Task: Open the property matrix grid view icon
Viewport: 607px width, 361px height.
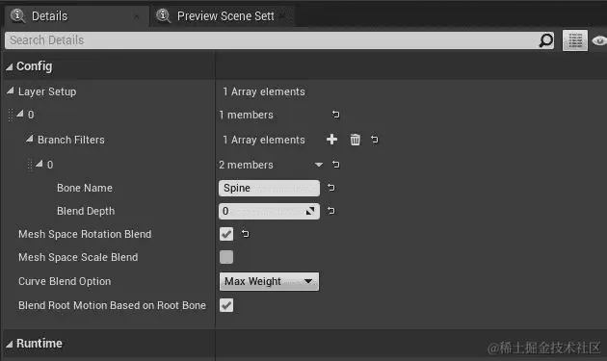Action: tap(575, 40)
